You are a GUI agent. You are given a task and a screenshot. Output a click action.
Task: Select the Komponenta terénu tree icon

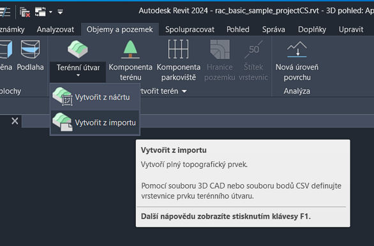pos(130,49)
